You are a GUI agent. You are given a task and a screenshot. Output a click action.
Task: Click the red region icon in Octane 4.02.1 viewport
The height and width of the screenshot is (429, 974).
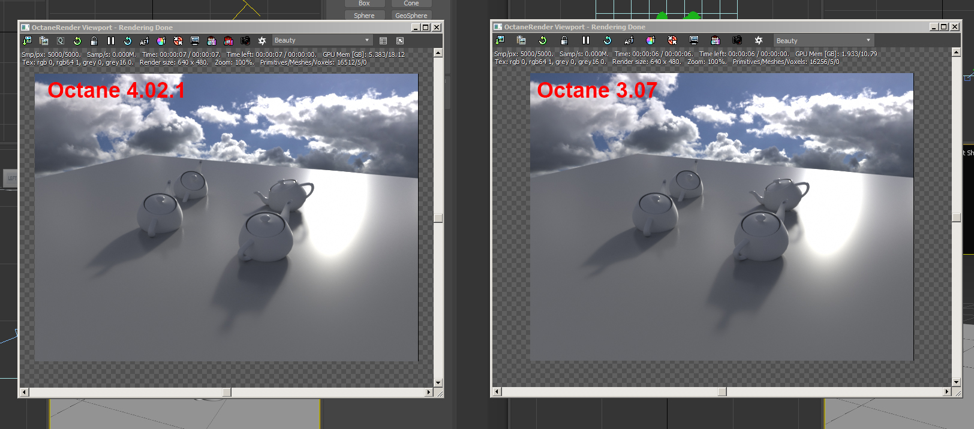point(229,41)
